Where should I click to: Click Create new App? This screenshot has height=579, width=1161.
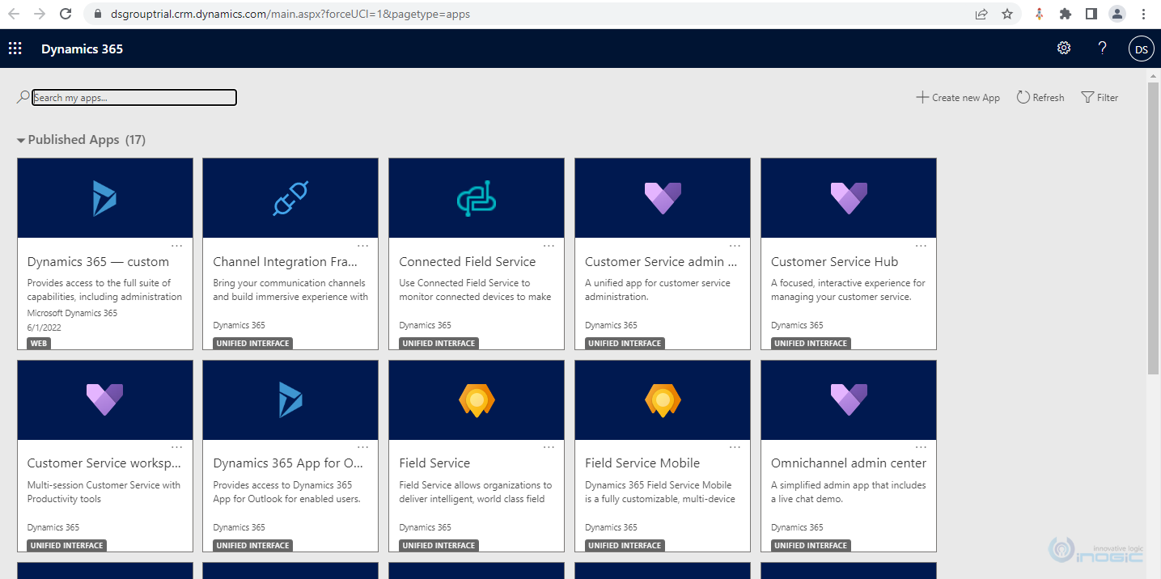click(x=958, y=97)
